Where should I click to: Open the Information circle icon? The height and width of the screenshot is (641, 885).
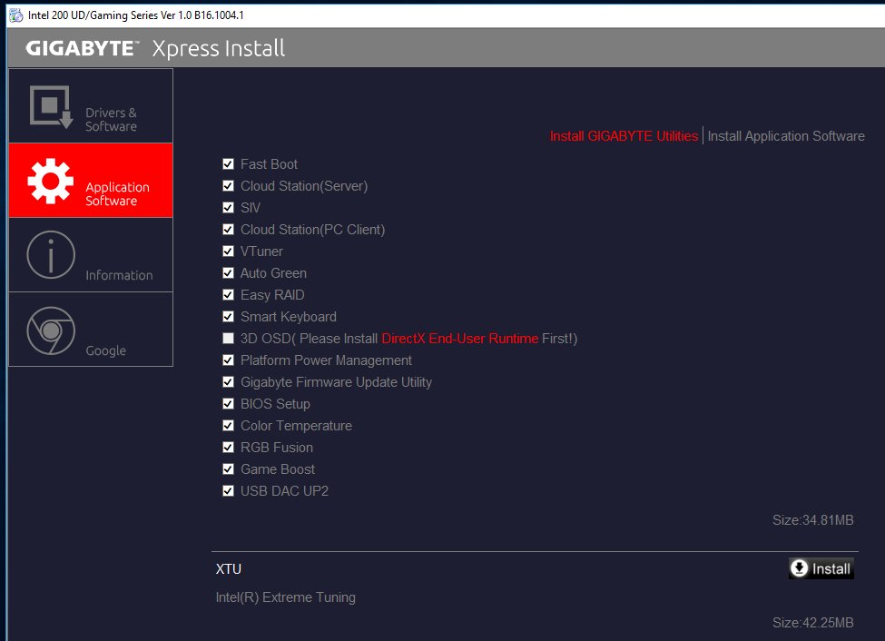51,255
